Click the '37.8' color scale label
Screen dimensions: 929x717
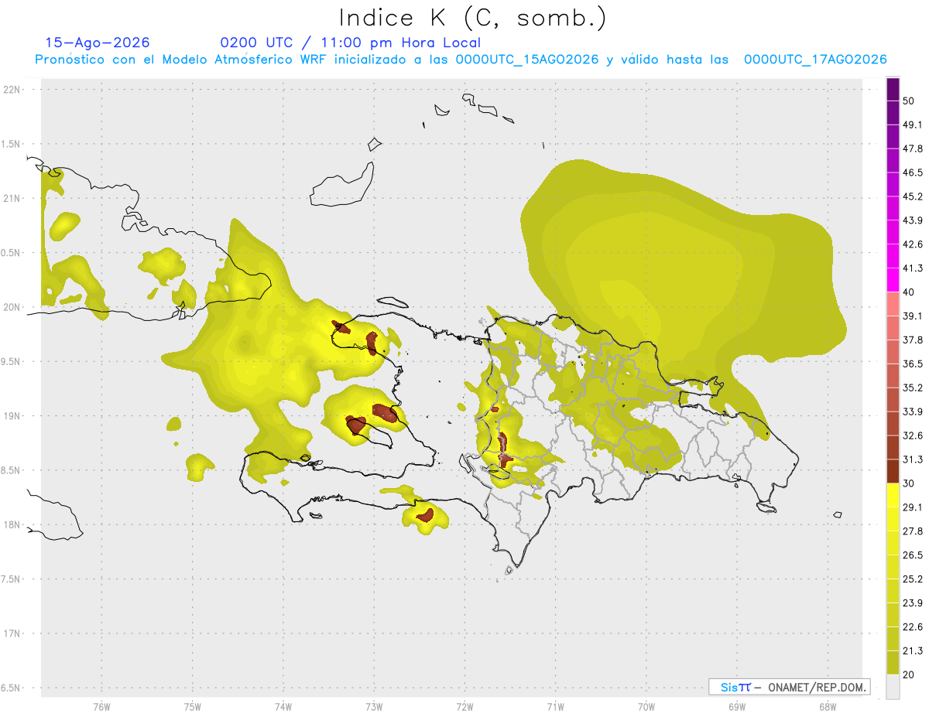pos(914,340)
